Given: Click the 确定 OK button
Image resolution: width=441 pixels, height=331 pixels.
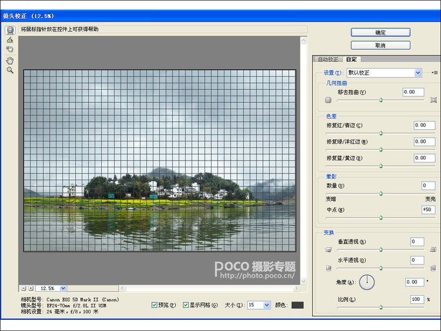Looking at the screenshot, I should 380,32.
